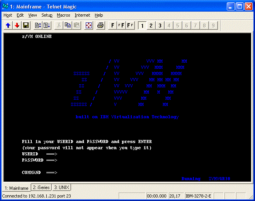Click the paste clipboard icon
This screenshot has width=255, height=201.
pos(76,26)
